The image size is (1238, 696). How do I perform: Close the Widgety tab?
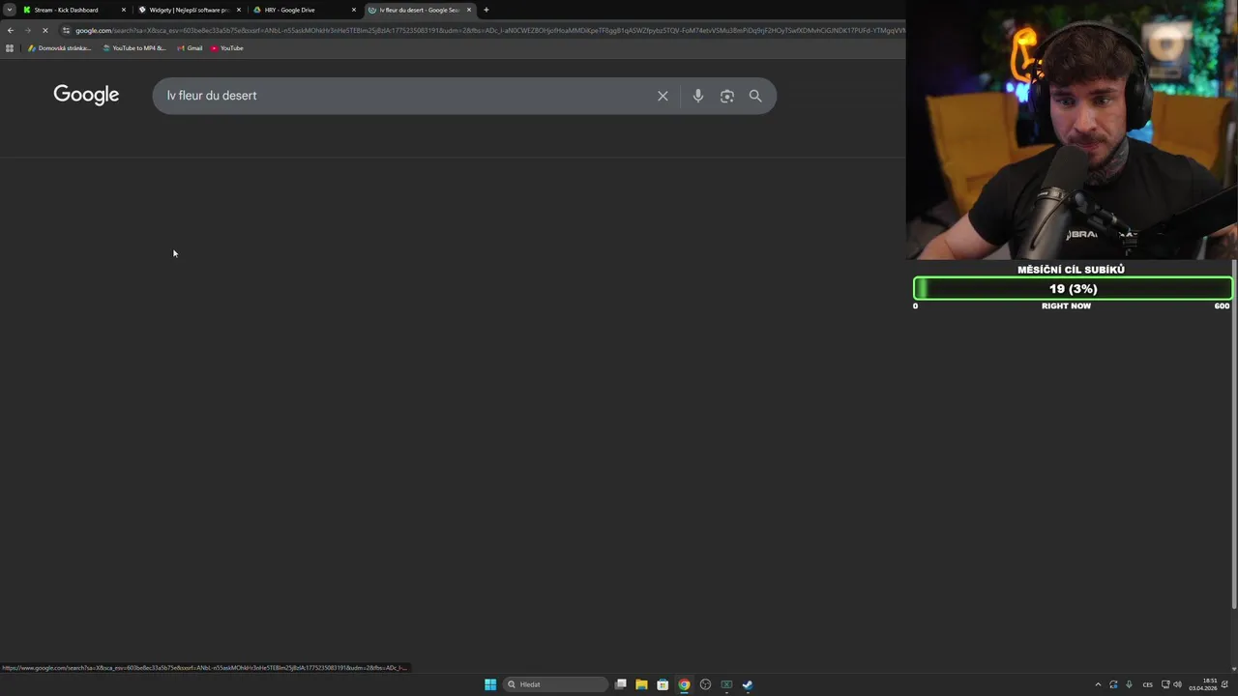tap(239, 10)
